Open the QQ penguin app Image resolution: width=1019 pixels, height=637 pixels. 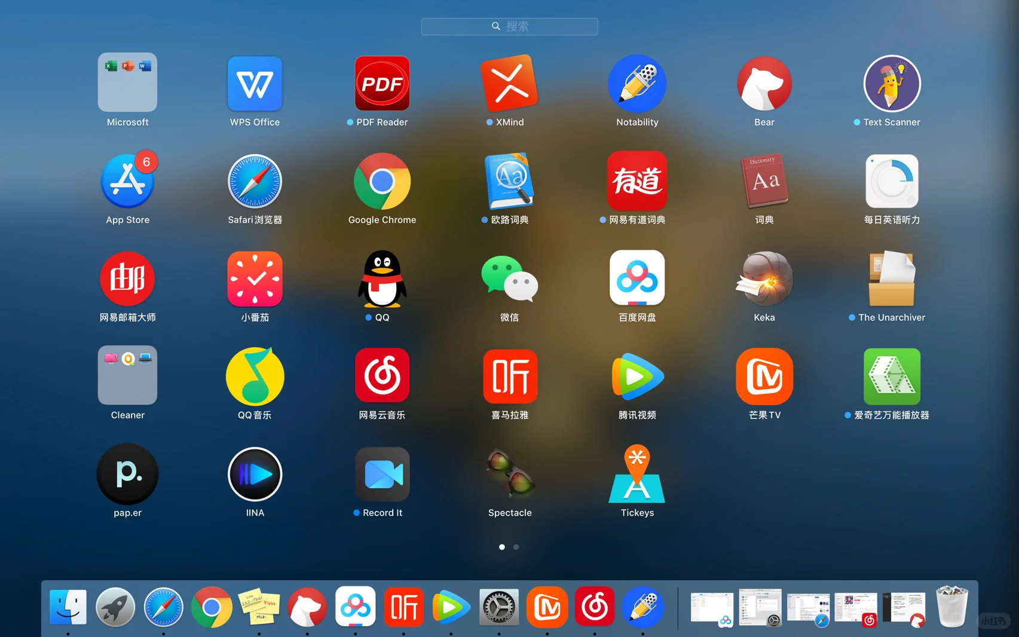tap(382, 278)
